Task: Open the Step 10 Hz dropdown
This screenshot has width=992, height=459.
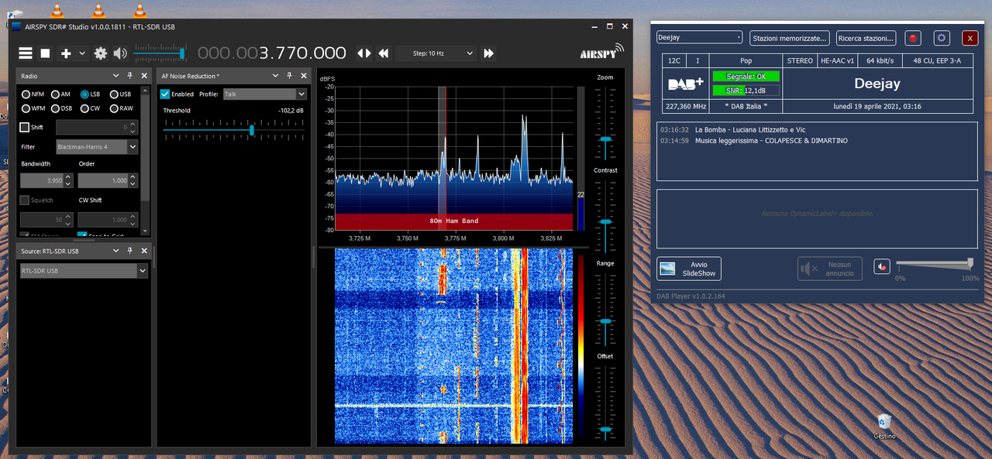Action: (435, 53)
